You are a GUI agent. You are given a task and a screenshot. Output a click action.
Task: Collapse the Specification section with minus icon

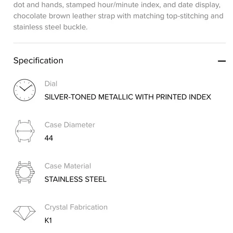[x=222, y=61]
